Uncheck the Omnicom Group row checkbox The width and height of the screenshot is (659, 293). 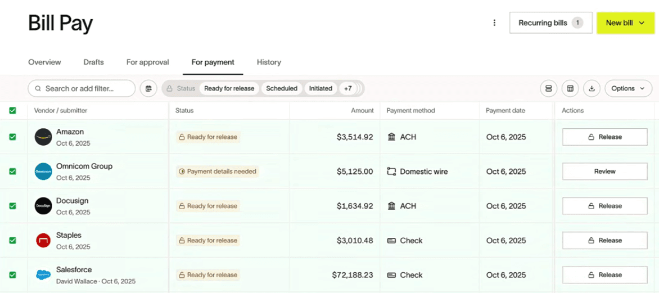(12, 172)
